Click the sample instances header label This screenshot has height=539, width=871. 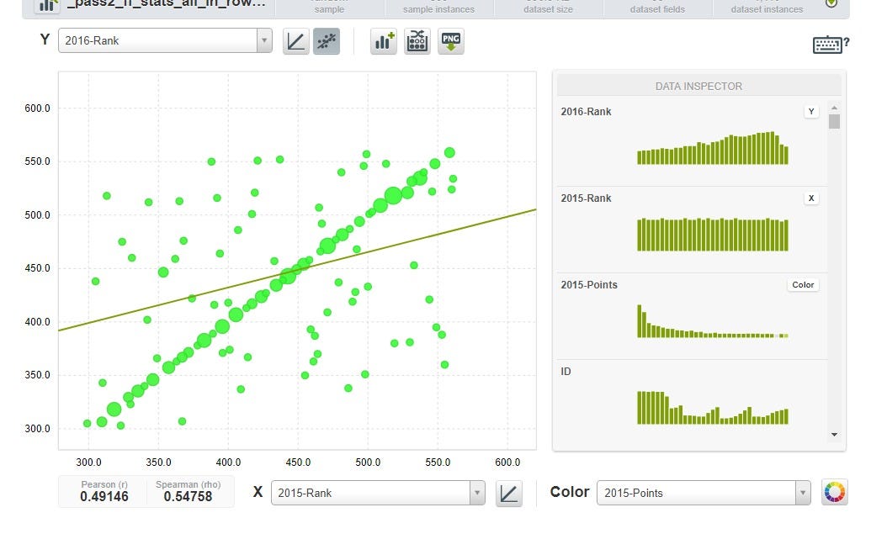pyautogui.click(x=438, y=9)
